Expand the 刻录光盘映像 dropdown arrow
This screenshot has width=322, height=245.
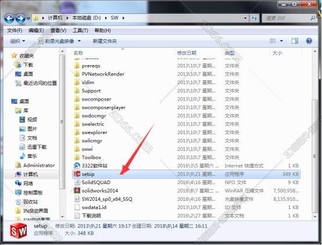click(x=79, y=41)
